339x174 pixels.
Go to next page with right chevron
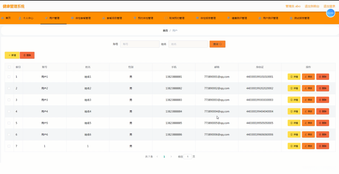pyautogui.click(x=171, y=156)
